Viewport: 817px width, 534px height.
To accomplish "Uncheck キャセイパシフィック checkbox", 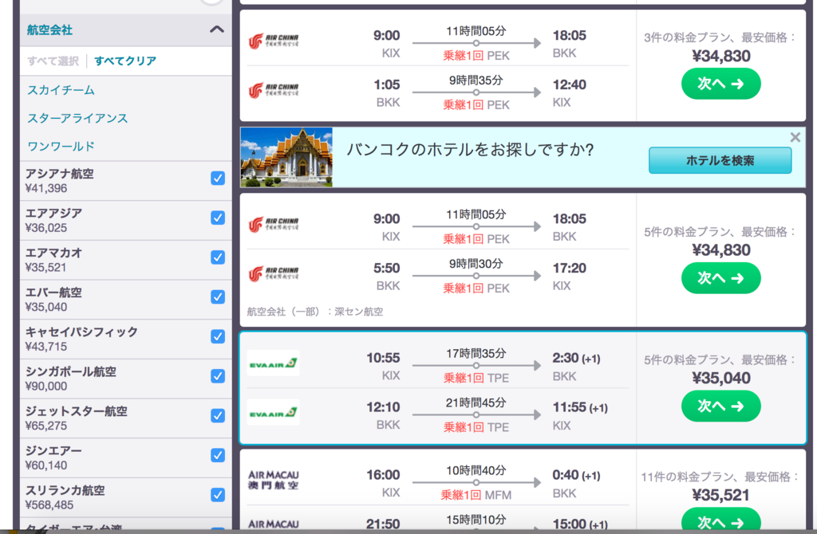I will point(218,336).
